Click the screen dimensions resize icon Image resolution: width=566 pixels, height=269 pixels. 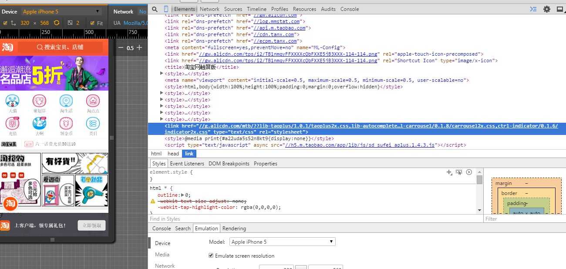[13, 23]
